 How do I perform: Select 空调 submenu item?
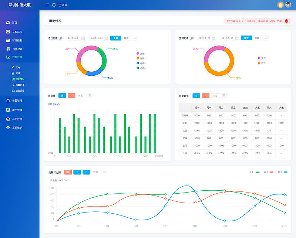click(16, 73)
